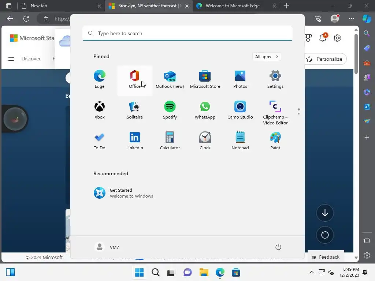The height and width of the screenshot is (281, 375).
Task: Launch the Photos app
Action: (x=240, y=79)
